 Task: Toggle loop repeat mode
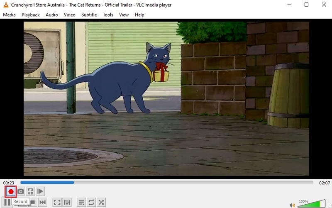click(91, 202)
